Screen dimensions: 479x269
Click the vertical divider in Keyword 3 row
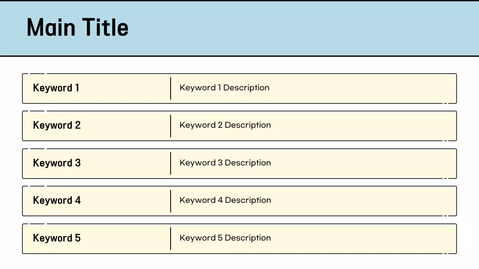click(171, 163)
